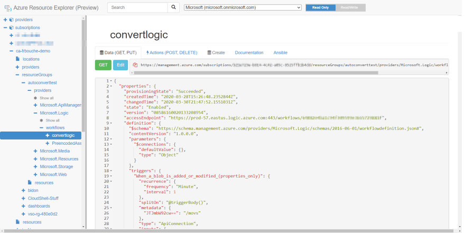Viewport: 465px width, 233px height.
Task: Expand the Microsoft.Storage provider
Action: [35, 166]
